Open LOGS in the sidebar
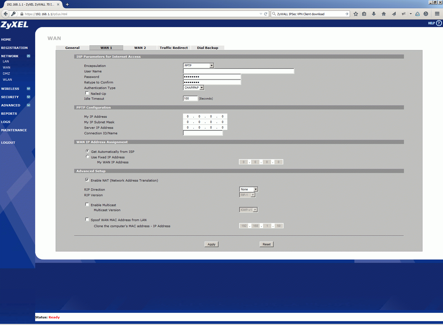 pos(6,122)
